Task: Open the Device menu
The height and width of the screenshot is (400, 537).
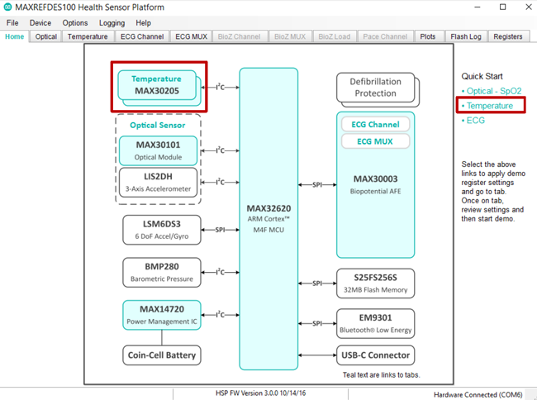Action: 40,23
